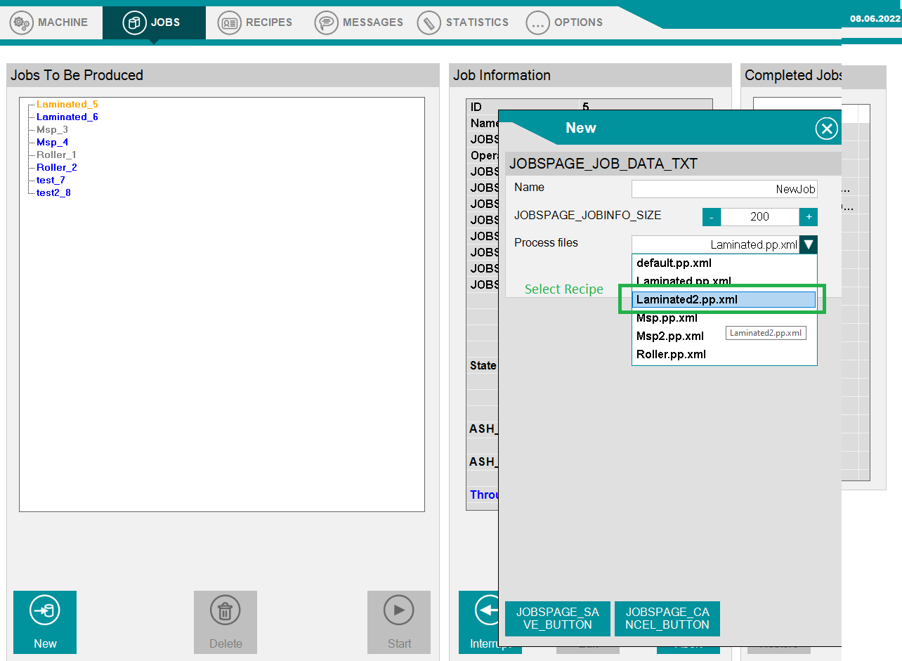Click the NewJob name input field
The width and height of the screenshot is (902, 661).
point(724,188)
